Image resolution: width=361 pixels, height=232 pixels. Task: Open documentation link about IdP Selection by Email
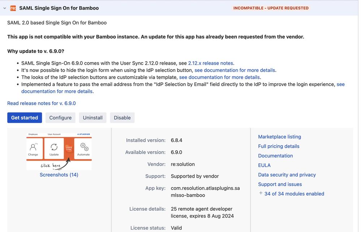(x=57, y=91)
